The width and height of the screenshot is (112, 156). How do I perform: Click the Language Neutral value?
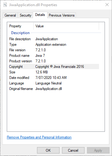click(48, 83)
